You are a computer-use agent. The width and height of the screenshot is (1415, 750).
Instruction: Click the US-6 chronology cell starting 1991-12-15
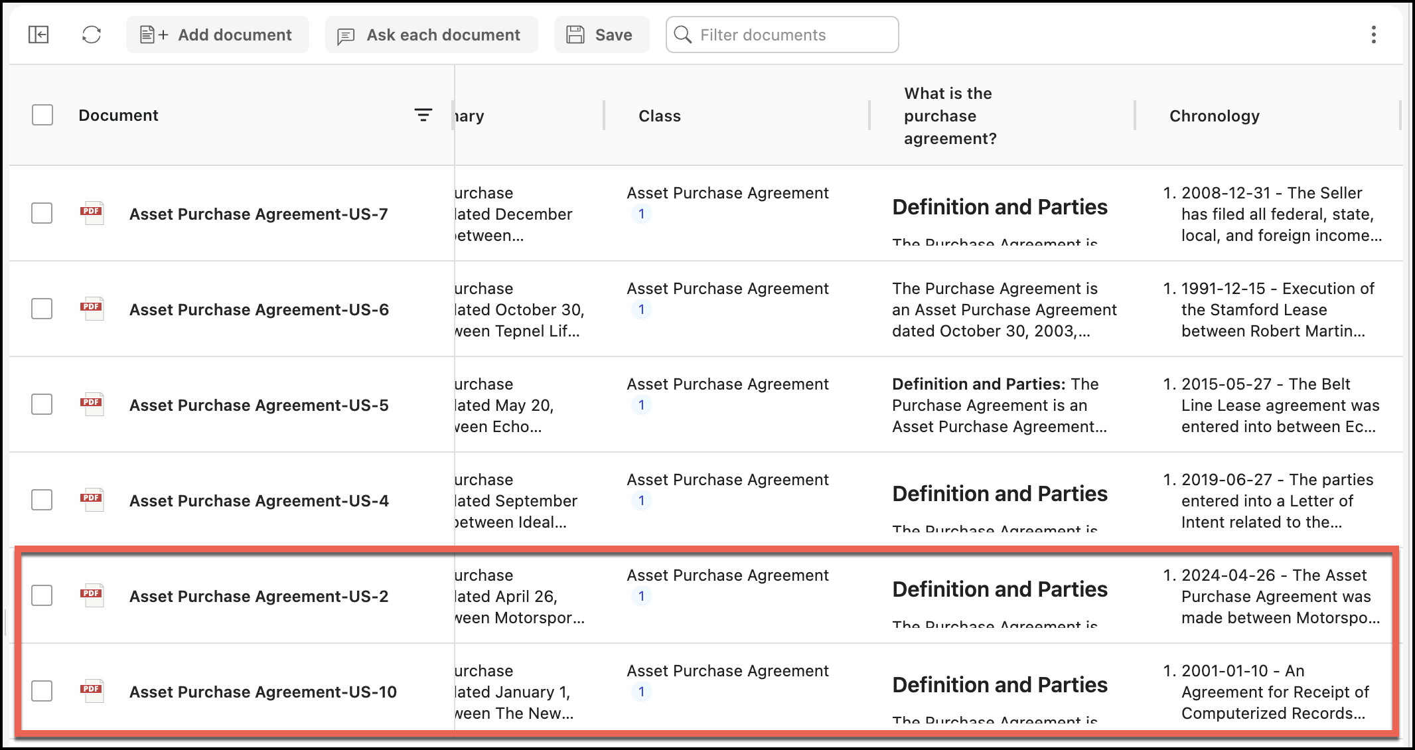tap(1269, 309)
